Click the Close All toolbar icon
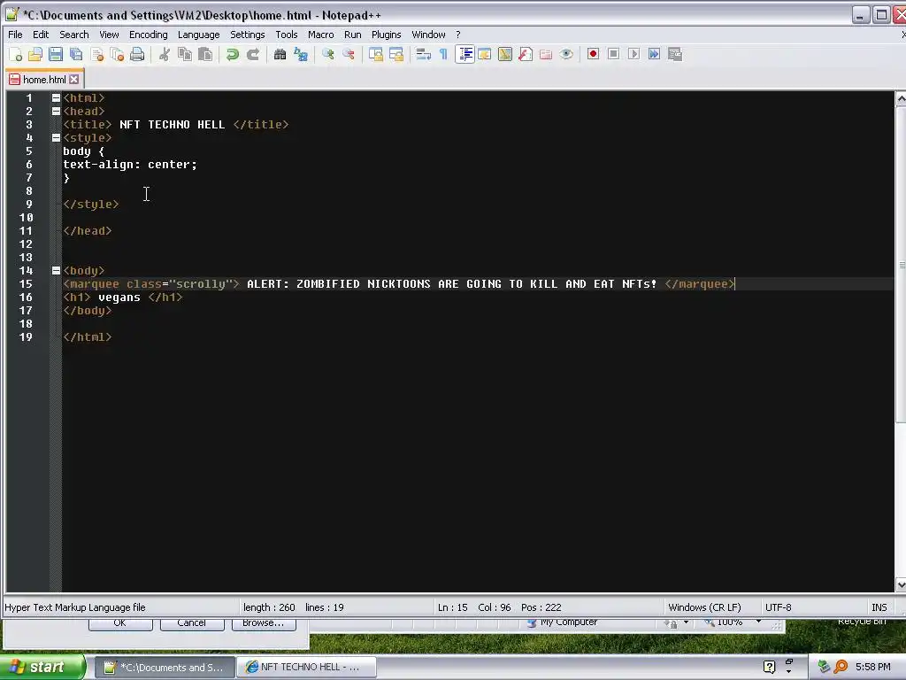 [117, 54]
